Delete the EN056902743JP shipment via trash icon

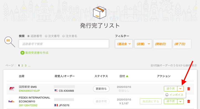(x=189, y=89)
